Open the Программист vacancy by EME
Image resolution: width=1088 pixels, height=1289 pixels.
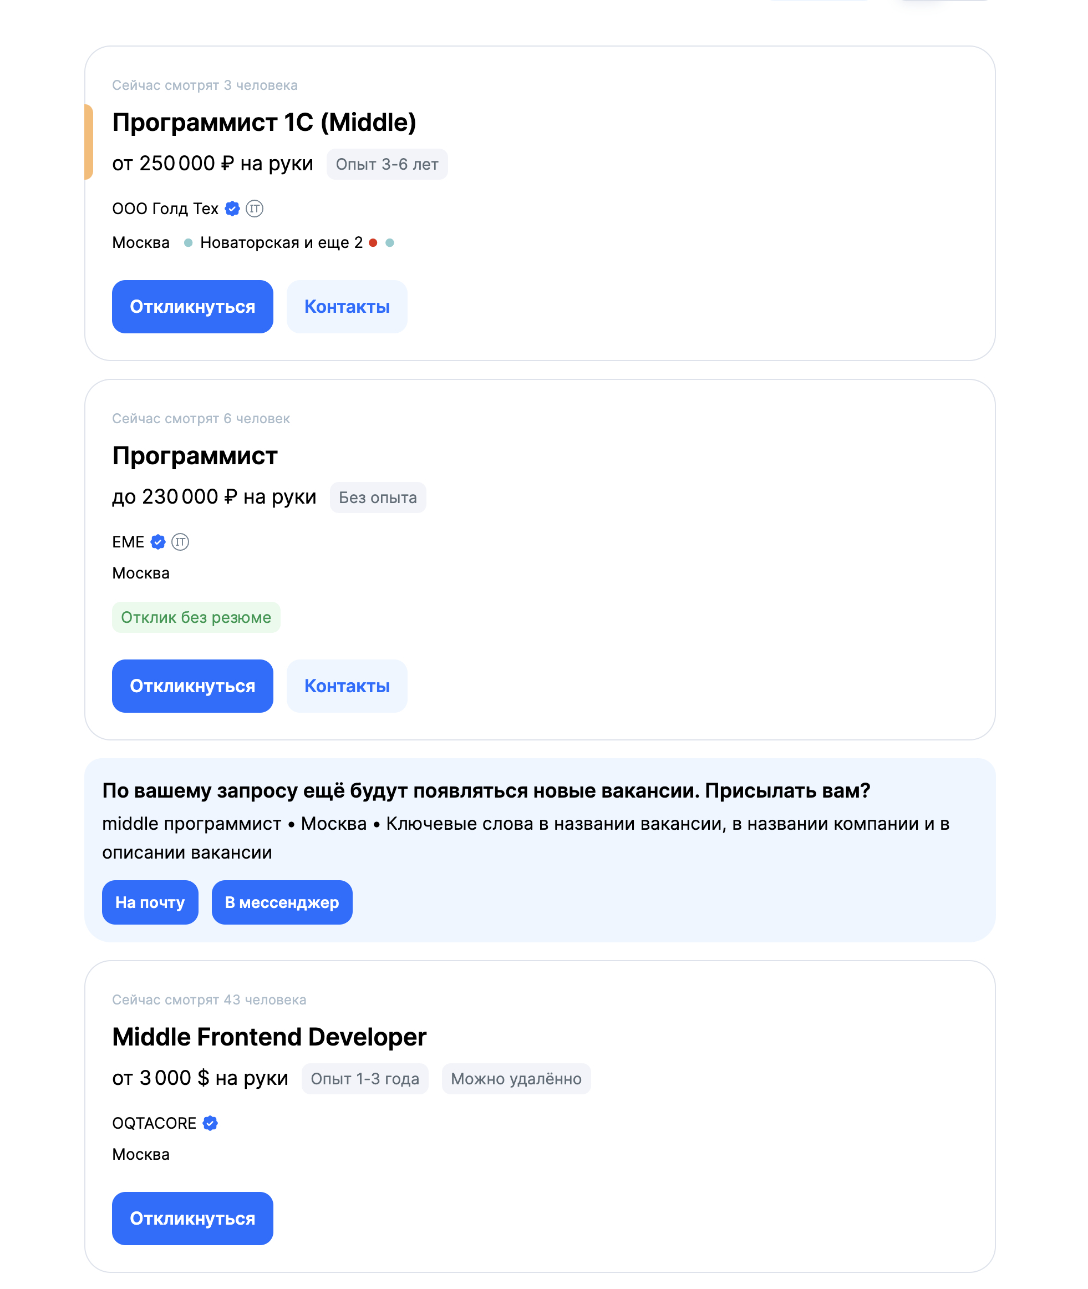(194, 456)
